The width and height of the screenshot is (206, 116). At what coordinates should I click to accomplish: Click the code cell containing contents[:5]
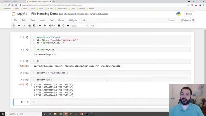(x=110, y=80)
